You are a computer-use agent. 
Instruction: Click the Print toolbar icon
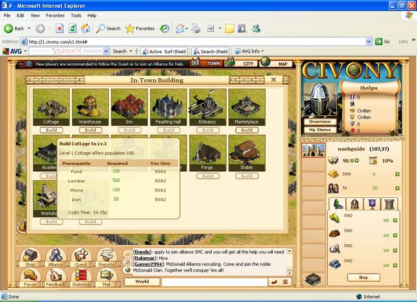(x=196, y=29)
